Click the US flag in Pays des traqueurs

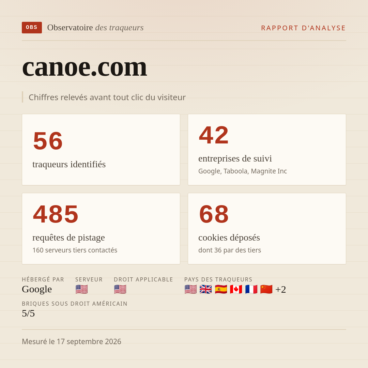[190, 289]
